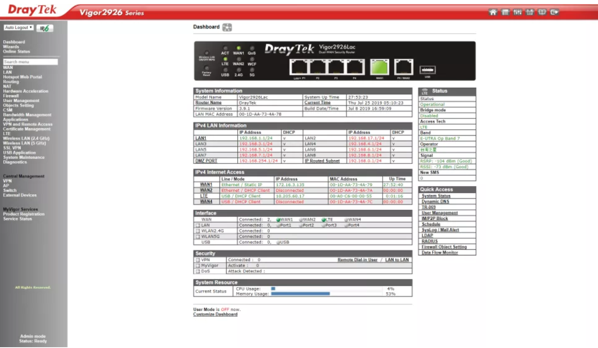This screenshot has width=598, height=348.
Task: Click the LAN P1 port on the router image
Action: [x=299, y=67]
